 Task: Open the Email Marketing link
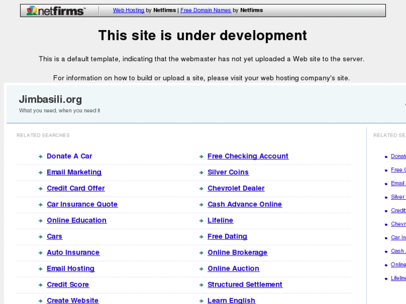(74, 172)
